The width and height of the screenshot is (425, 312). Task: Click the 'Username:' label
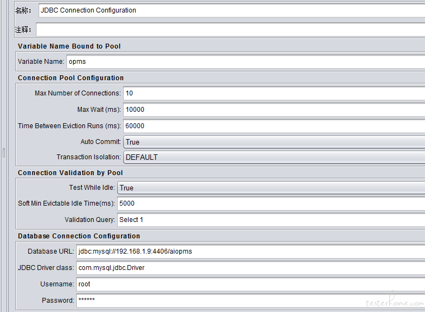pyautogui.click(x=57, y=284)
